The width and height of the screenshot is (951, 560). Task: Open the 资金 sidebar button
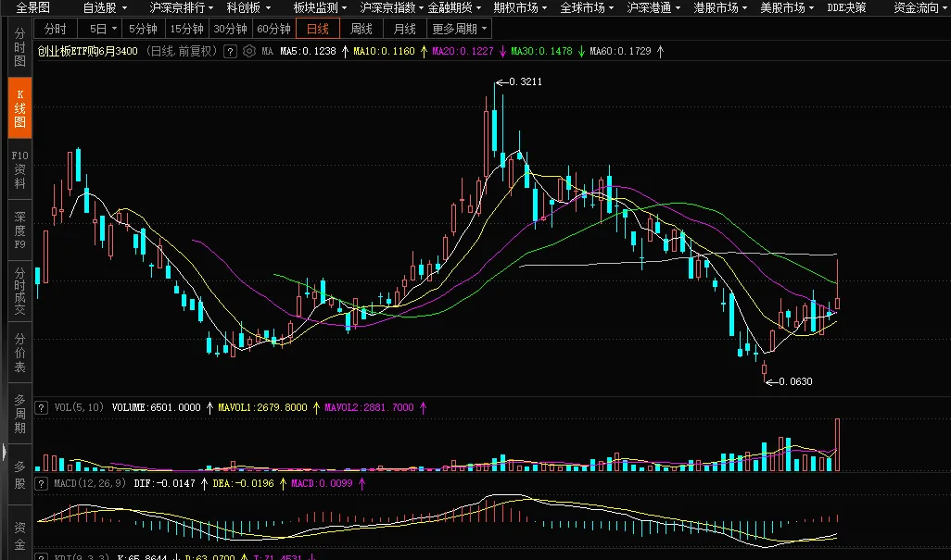coord(19,536)
